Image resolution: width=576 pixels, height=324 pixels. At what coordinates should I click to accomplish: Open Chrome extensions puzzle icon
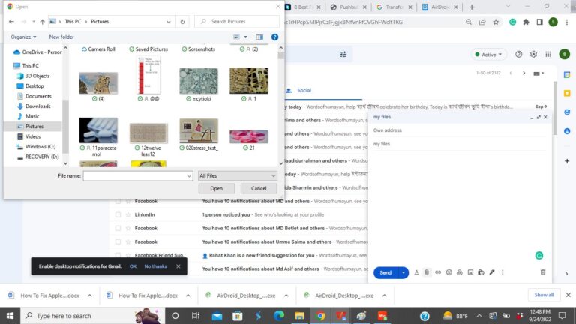point(526,22)
